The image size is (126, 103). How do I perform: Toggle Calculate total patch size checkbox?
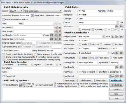(x=55, y=86)
